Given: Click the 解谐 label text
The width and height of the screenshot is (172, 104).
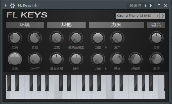Looking at the screenshot, I should [157, 68].
